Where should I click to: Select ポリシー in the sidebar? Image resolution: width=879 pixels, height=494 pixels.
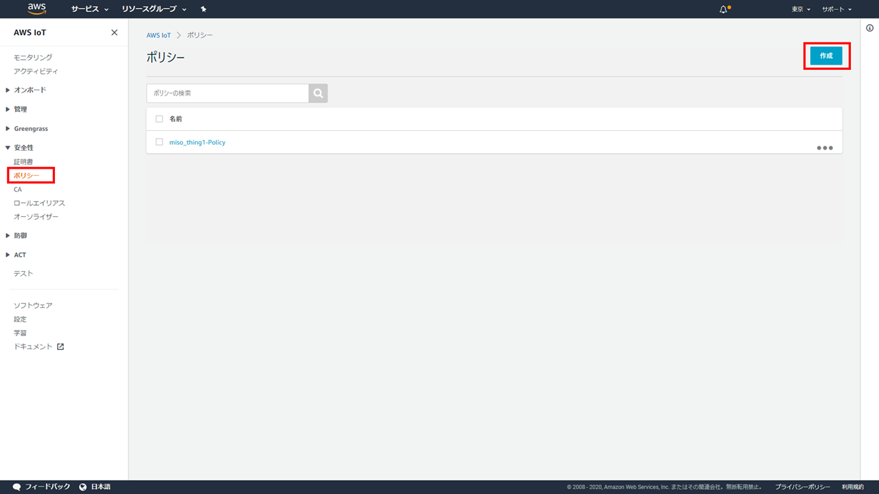[27, 176]
